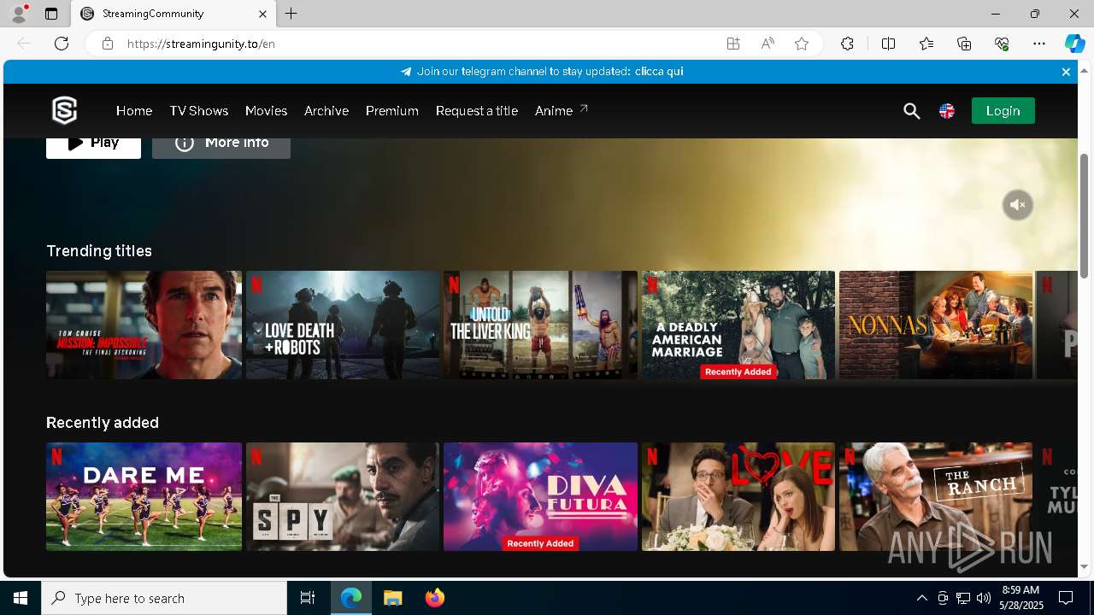Open the app available icon in address bar

733,44
